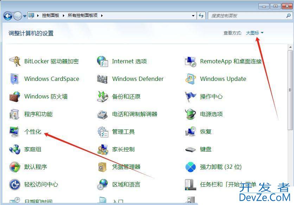
Task: Click the Windows CardSpace icon
Action: coord(15,79)
